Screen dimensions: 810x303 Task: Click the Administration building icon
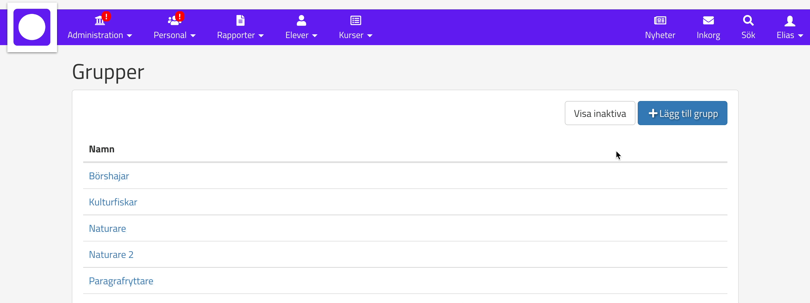(99, 21)
